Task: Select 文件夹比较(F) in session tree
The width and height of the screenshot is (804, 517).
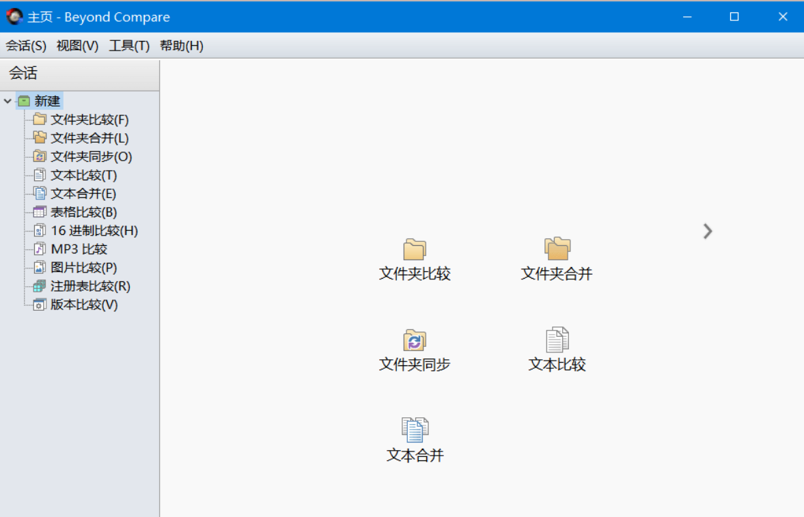Action: pyautogui.click(x=89, y=120)
